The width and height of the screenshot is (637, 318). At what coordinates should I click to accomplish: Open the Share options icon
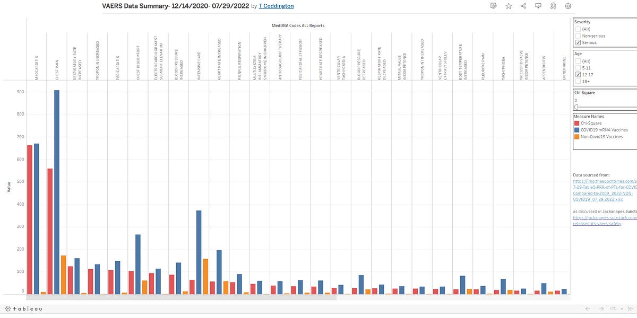point(522,5)
